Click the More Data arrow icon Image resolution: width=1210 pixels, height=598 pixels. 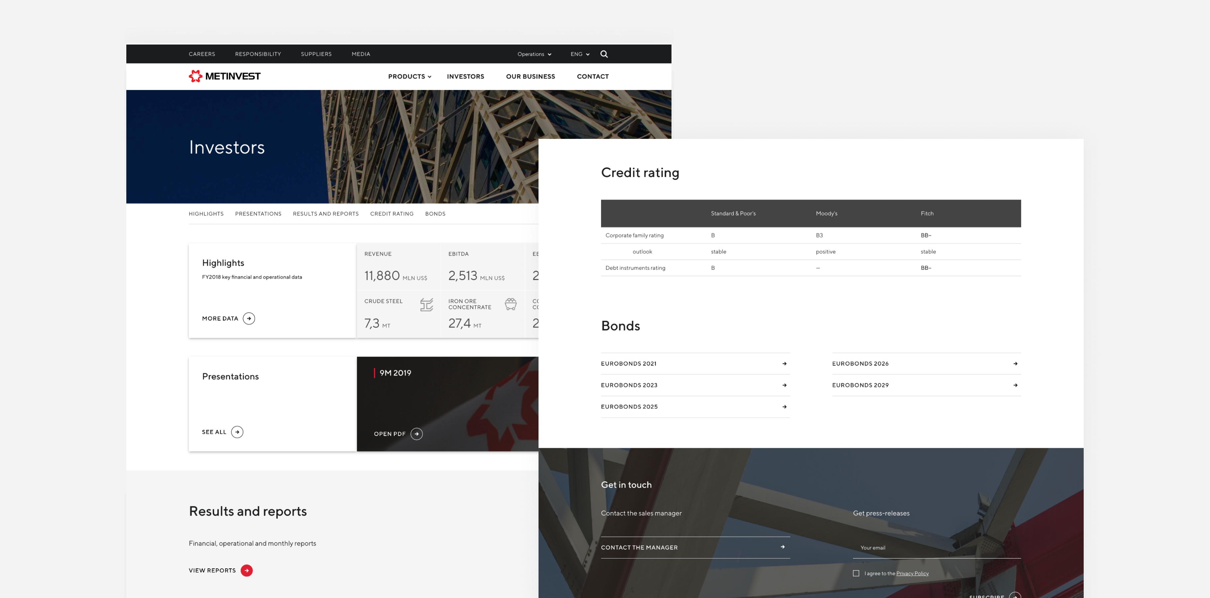click(x=249, y=318)
